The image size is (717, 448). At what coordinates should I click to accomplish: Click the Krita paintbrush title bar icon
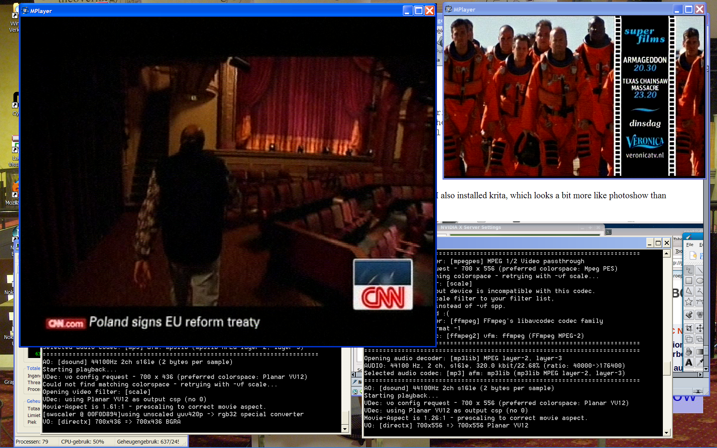pos(689,237)
